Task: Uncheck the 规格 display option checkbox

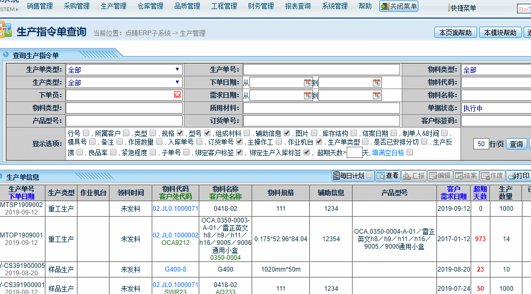Action: tap(180, 133)
